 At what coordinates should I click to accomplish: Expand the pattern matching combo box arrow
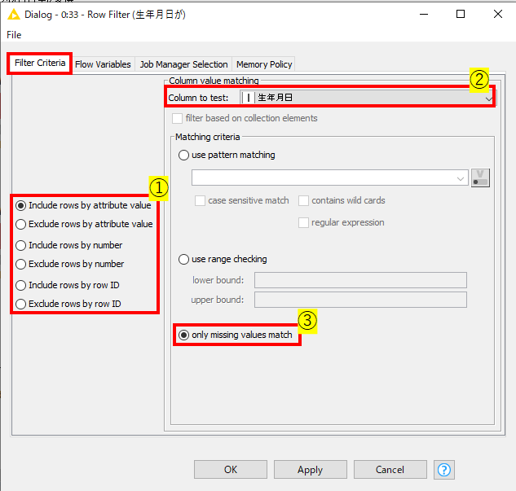pos(460,178)
